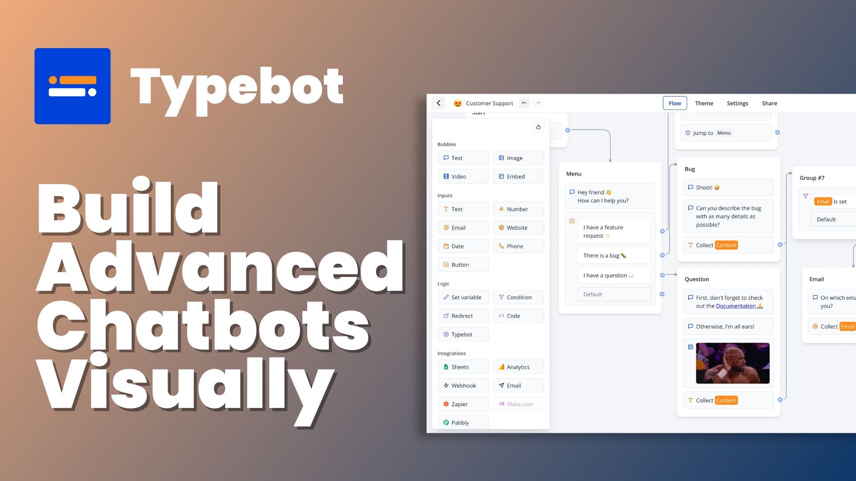The width and height of the screenshot is (856, 481).
Task: Switch to the Theme tab
Action: pos(703,103)
